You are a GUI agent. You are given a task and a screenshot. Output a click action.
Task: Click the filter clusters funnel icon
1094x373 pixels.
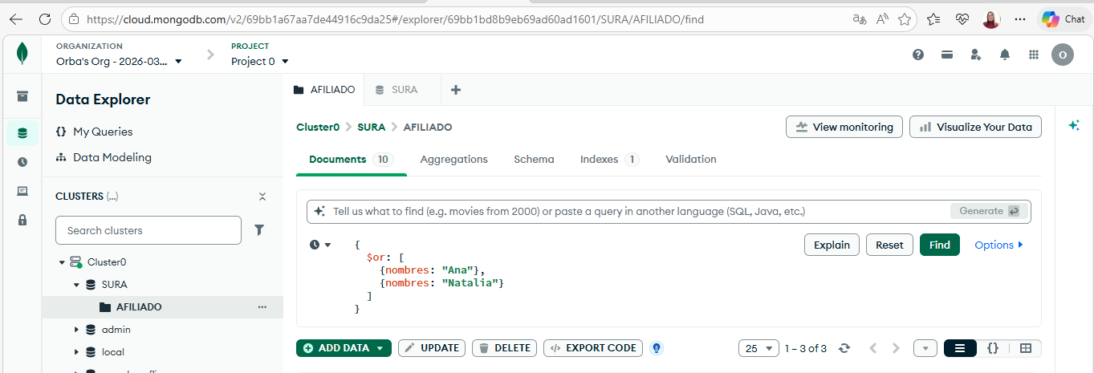pyautogui.click(x=259, y=230)
